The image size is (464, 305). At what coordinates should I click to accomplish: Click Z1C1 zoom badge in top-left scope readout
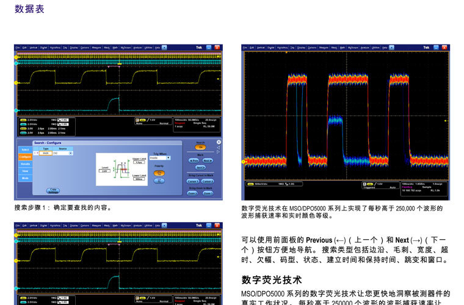[x=23, y=129]
